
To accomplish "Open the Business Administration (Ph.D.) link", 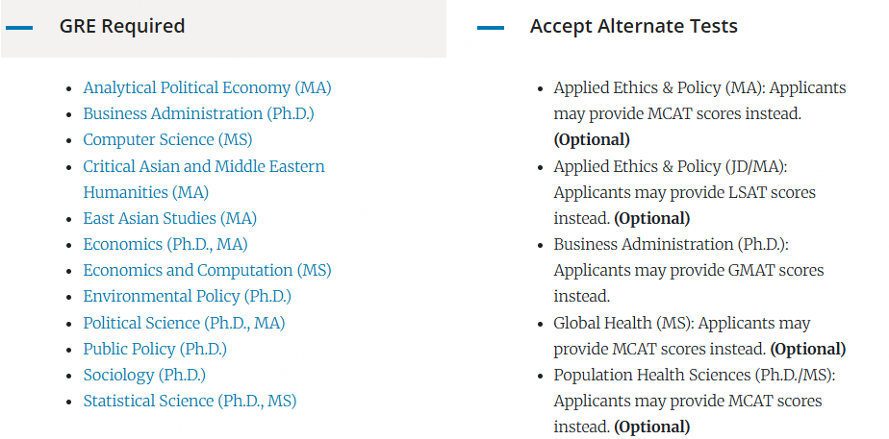I will [198, 113].
